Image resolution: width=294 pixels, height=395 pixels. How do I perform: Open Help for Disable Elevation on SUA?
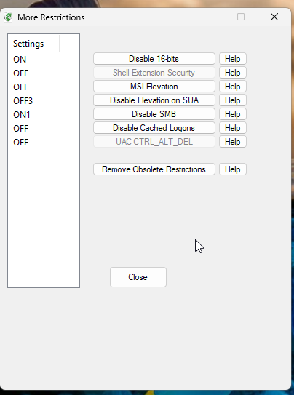[x=233, y=100]
